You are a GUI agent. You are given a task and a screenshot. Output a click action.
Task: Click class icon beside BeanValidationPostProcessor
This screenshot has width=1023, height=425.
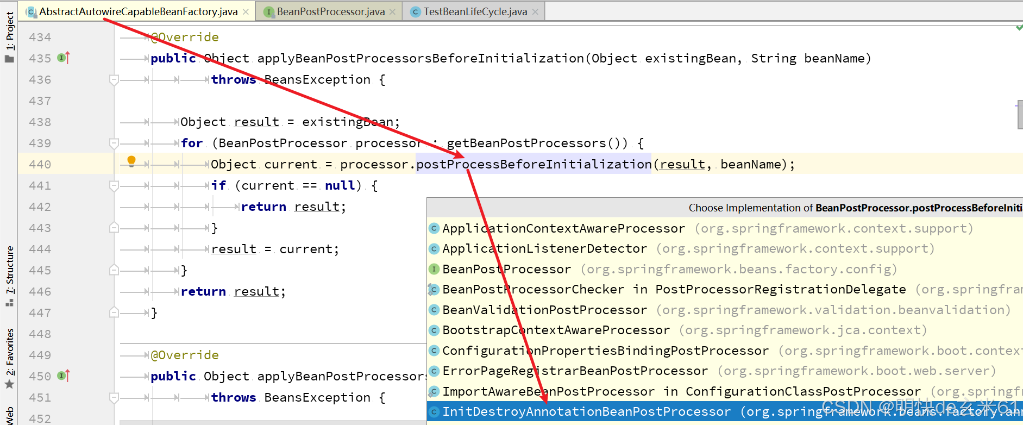(434, 310)
